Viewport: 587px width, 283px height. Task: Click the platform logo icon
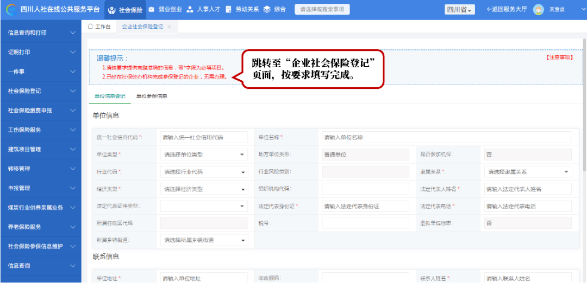(x=10, y=10)
